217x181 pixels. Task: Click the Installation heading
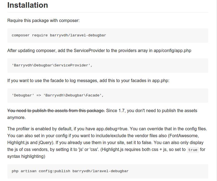tap(28, 5)
